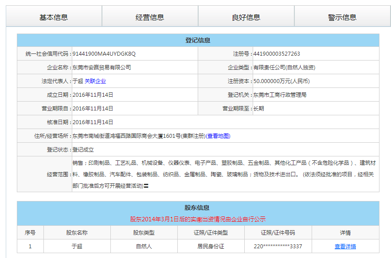Switch to the 经营信息 tab
The image size is (391, 258).
coord(150,17)
